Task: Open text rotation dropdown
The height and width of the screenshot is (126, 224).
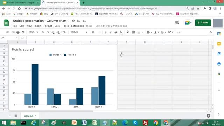Action: pyautogui.click(x=170, y=32)
